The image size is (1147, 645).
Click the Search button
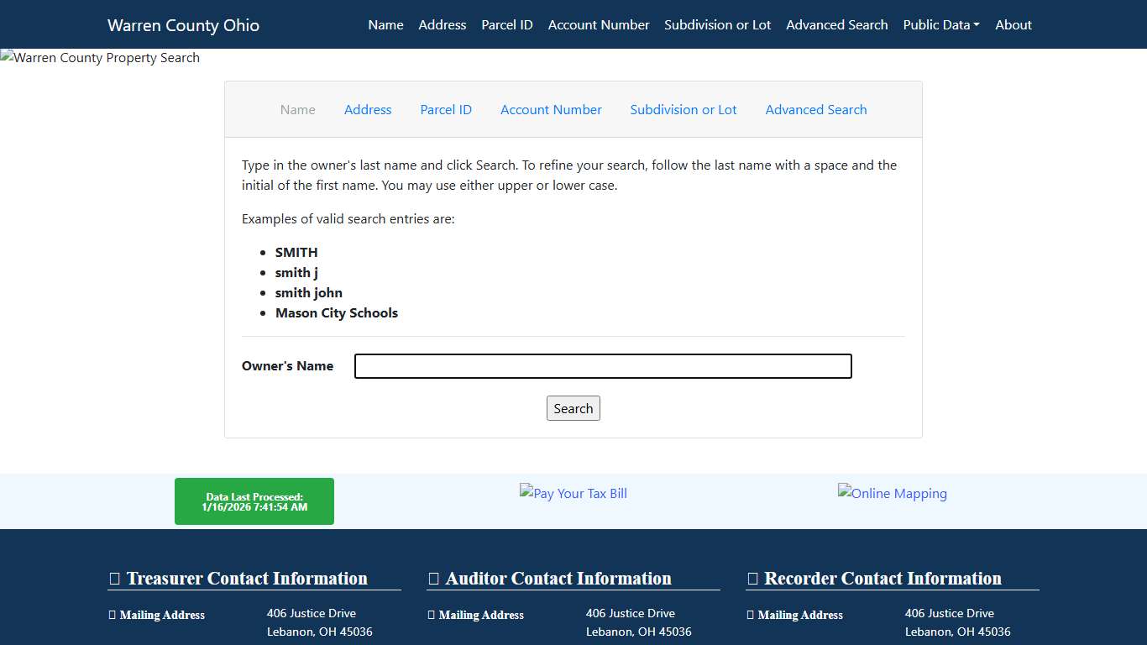click(573, 408)
